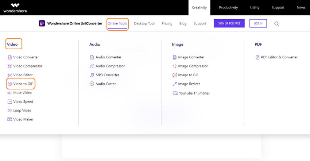
Task: Switch to the Creativity tab
Action: coord(199,8)
